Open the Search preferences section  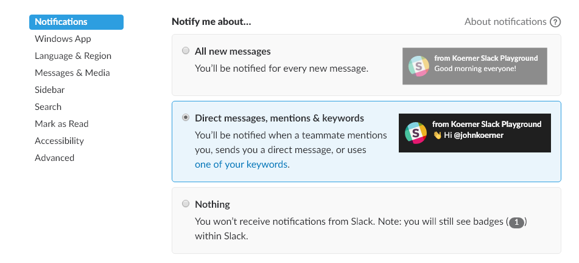coord(48,107)
